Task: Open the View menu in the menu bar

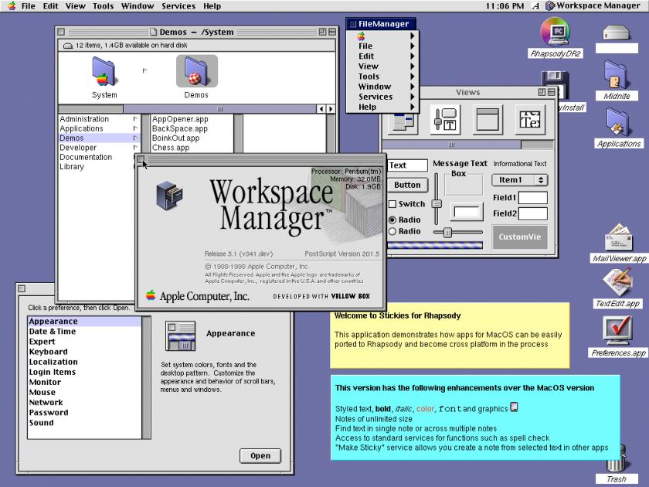Action: click(76, 6)
